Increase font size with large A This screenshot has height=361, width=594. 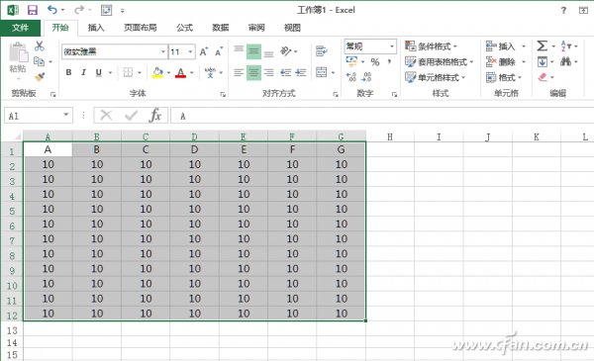point(204,51)
